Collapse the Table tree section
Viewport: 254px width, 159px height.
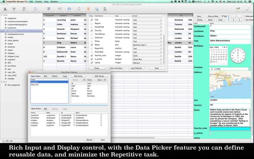(2, 15)
